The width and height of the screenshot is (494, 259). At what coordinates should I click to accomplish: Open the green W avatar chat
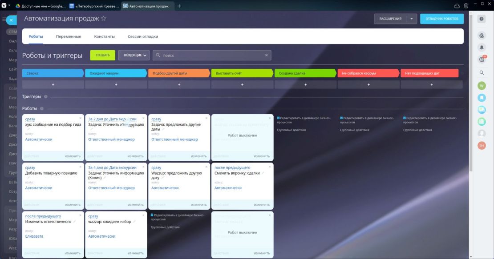(x=482, y=86)
